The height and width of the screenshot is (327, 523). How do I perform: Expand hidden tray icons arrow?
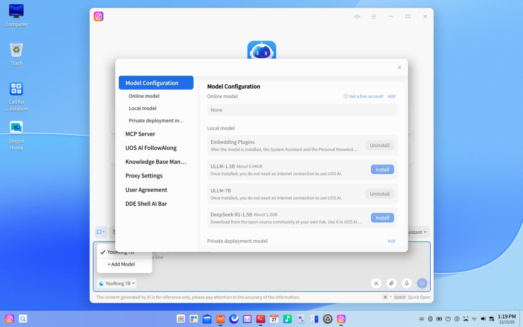tap(457, 319)
